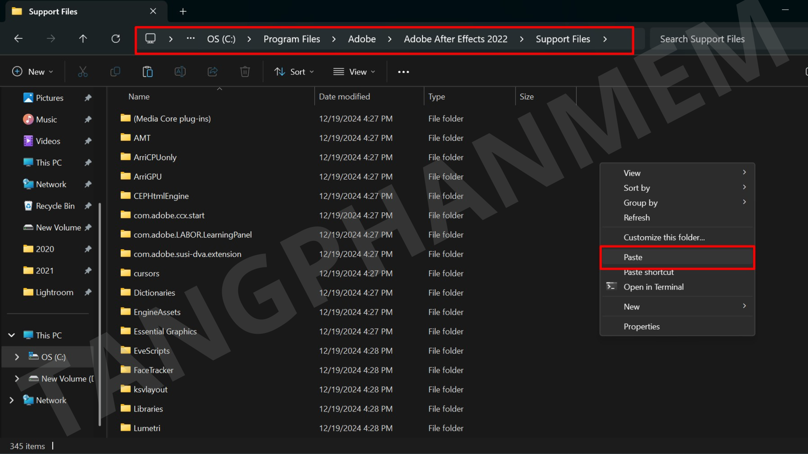This screenshot has width=808, height=454.
Task: Click the Share icon in toolbar
Action: pyautogui.click(x=213, y=72)
